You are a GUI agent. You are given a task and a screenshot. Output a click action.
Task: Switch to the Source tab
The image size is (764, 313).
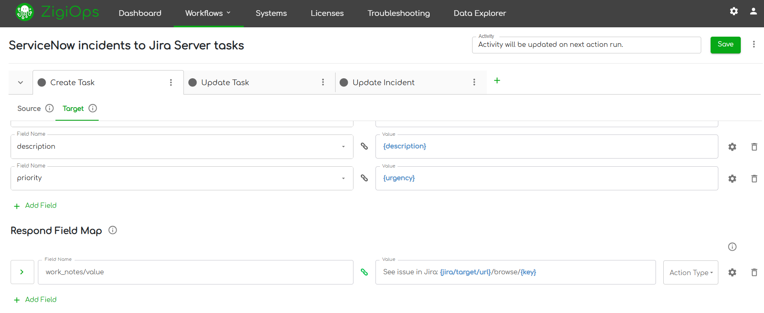pyautogui.click(x=29, y=108)
